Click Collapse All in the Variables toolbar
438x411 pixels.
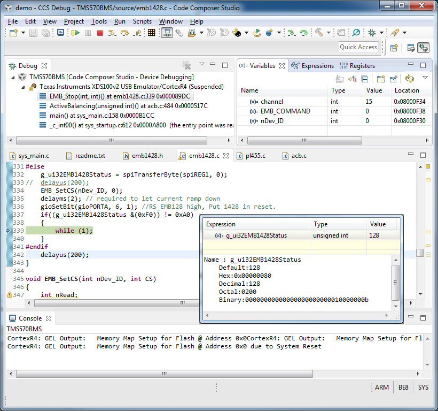[364, 79]
